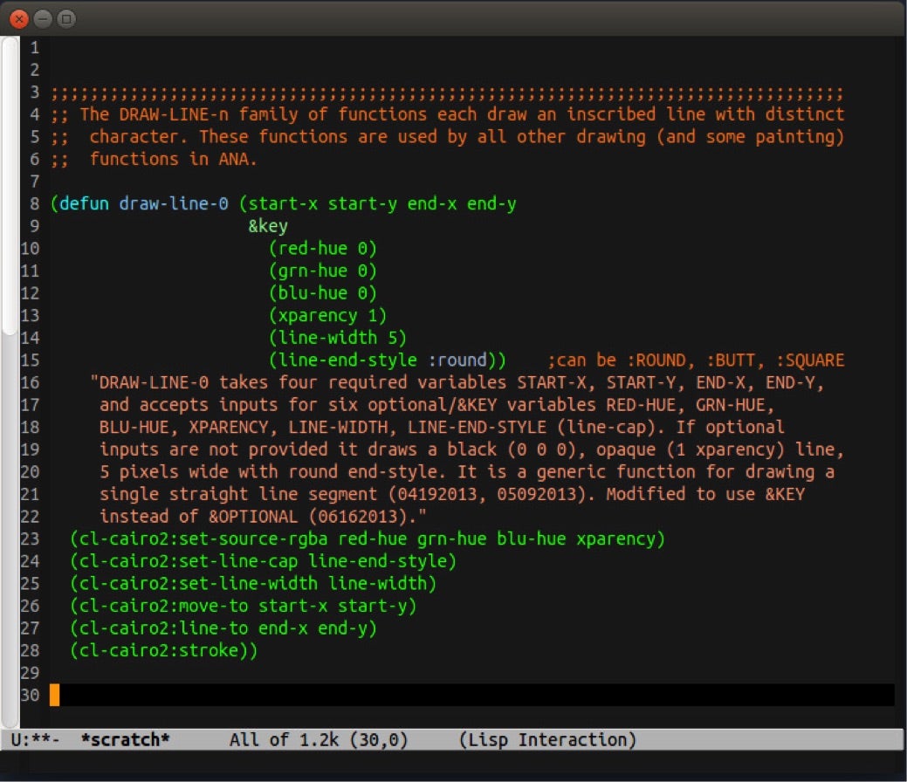The height and width of the screenshot is (782, 907).
Task: Maximize the Emacs window
Action: point(66,19)
